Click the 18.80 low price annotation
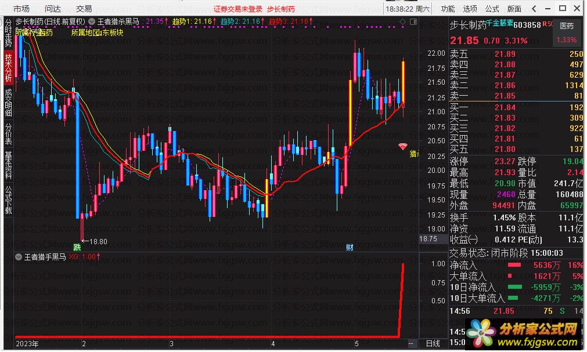The image size is (587, 352). 95,242
